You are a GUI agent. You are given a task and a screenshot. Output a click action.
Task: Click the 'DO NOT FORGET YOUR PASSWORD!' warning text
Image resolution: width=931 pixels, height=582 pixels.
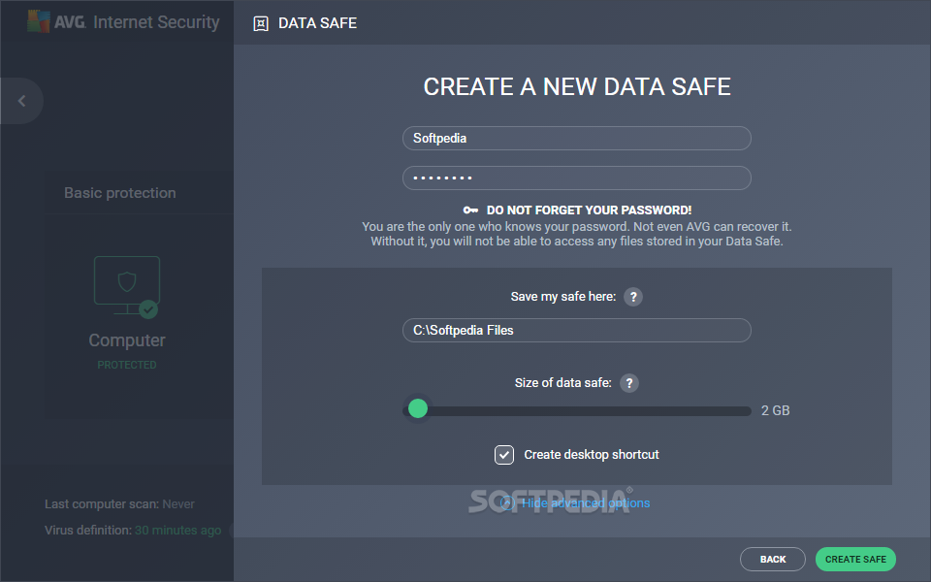point(589,210)
